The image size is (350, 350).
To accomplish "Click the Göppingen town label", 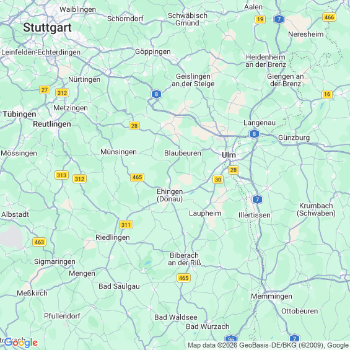I will [x=153, y=51].
